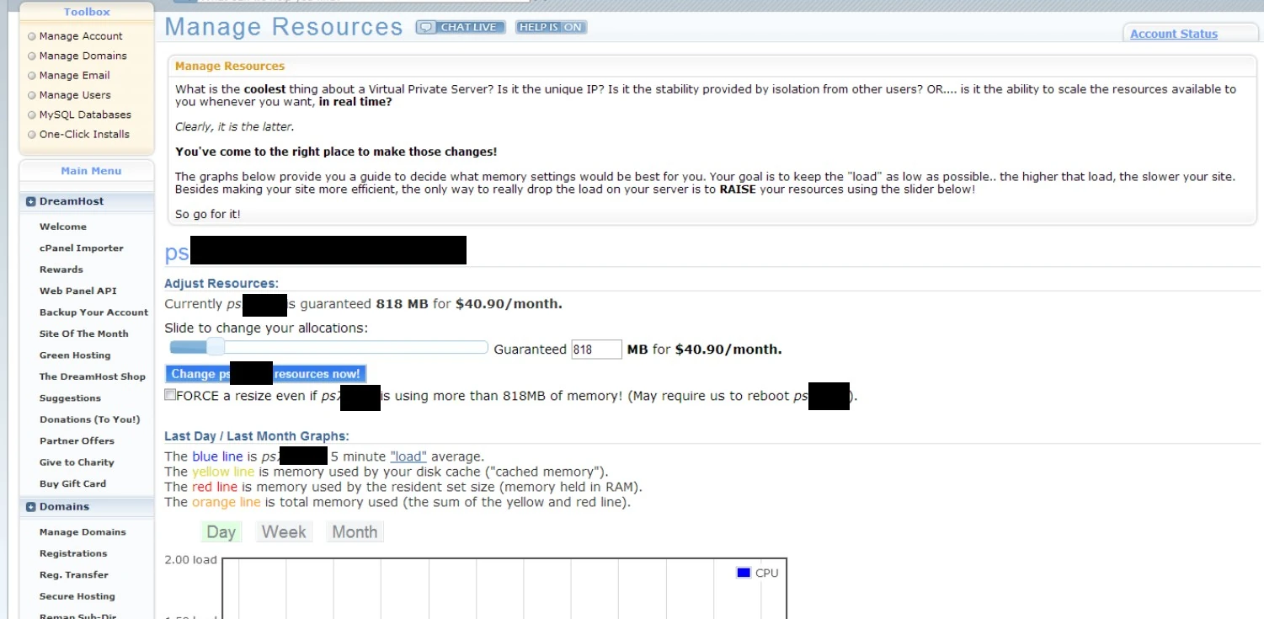This screenshot has width=1264, height=619.
Task: Click the blue CPU legend swatch
Action: [744, 573]
